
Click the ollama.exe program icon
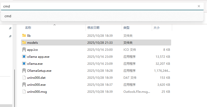24,63
